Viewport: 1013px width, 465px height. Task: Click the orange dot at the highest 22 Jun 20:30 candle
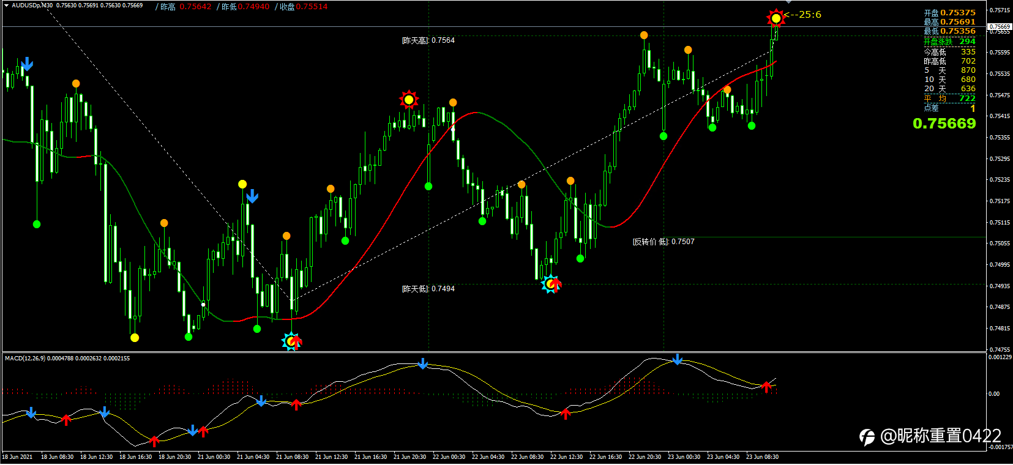(x=644, y=35)
